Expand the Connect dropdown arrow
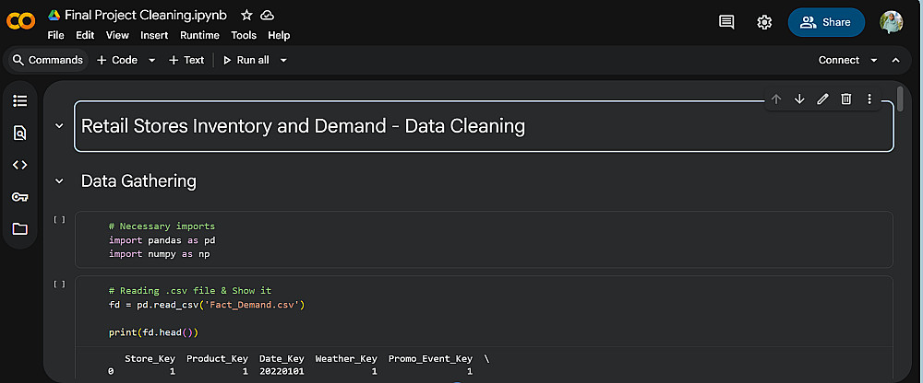 point(874,61)
